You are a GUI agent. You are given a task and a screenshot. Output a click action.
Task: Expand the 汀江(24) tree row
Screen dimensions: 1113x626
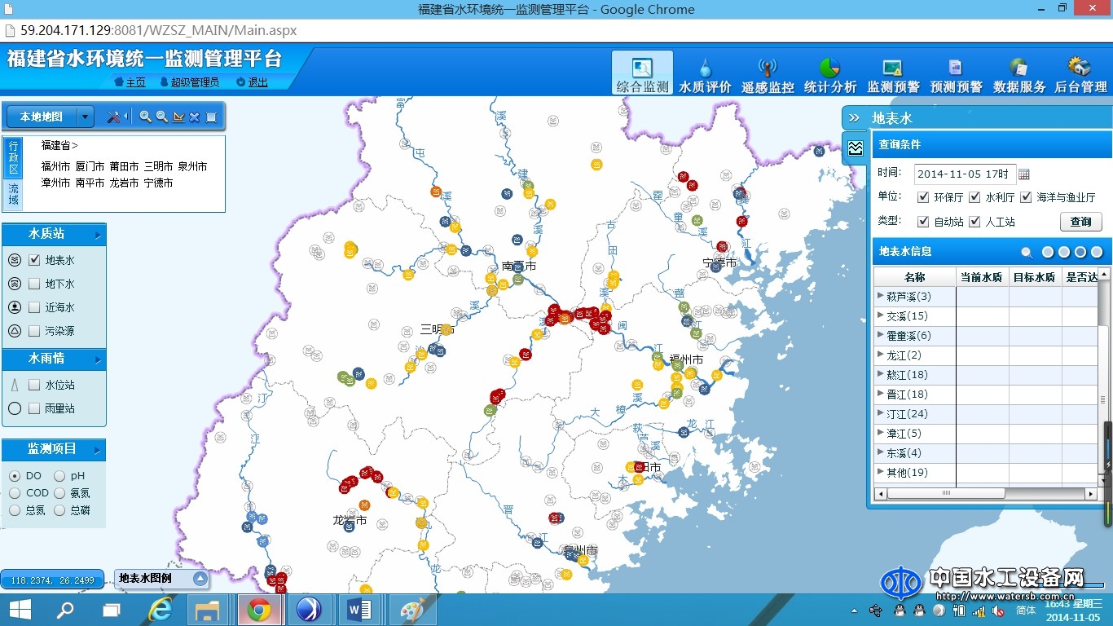[880, 413]
